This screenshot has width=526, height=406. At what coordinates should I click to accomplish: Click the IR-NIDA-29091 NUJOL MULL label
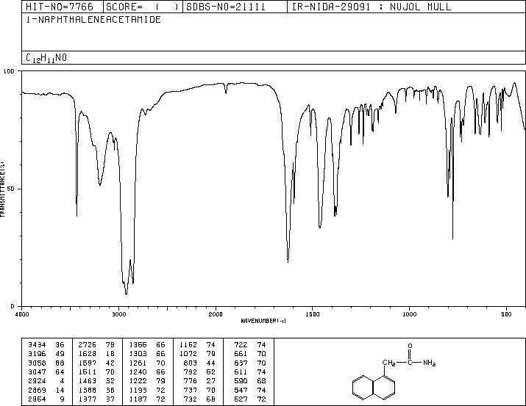pos(372,7)
